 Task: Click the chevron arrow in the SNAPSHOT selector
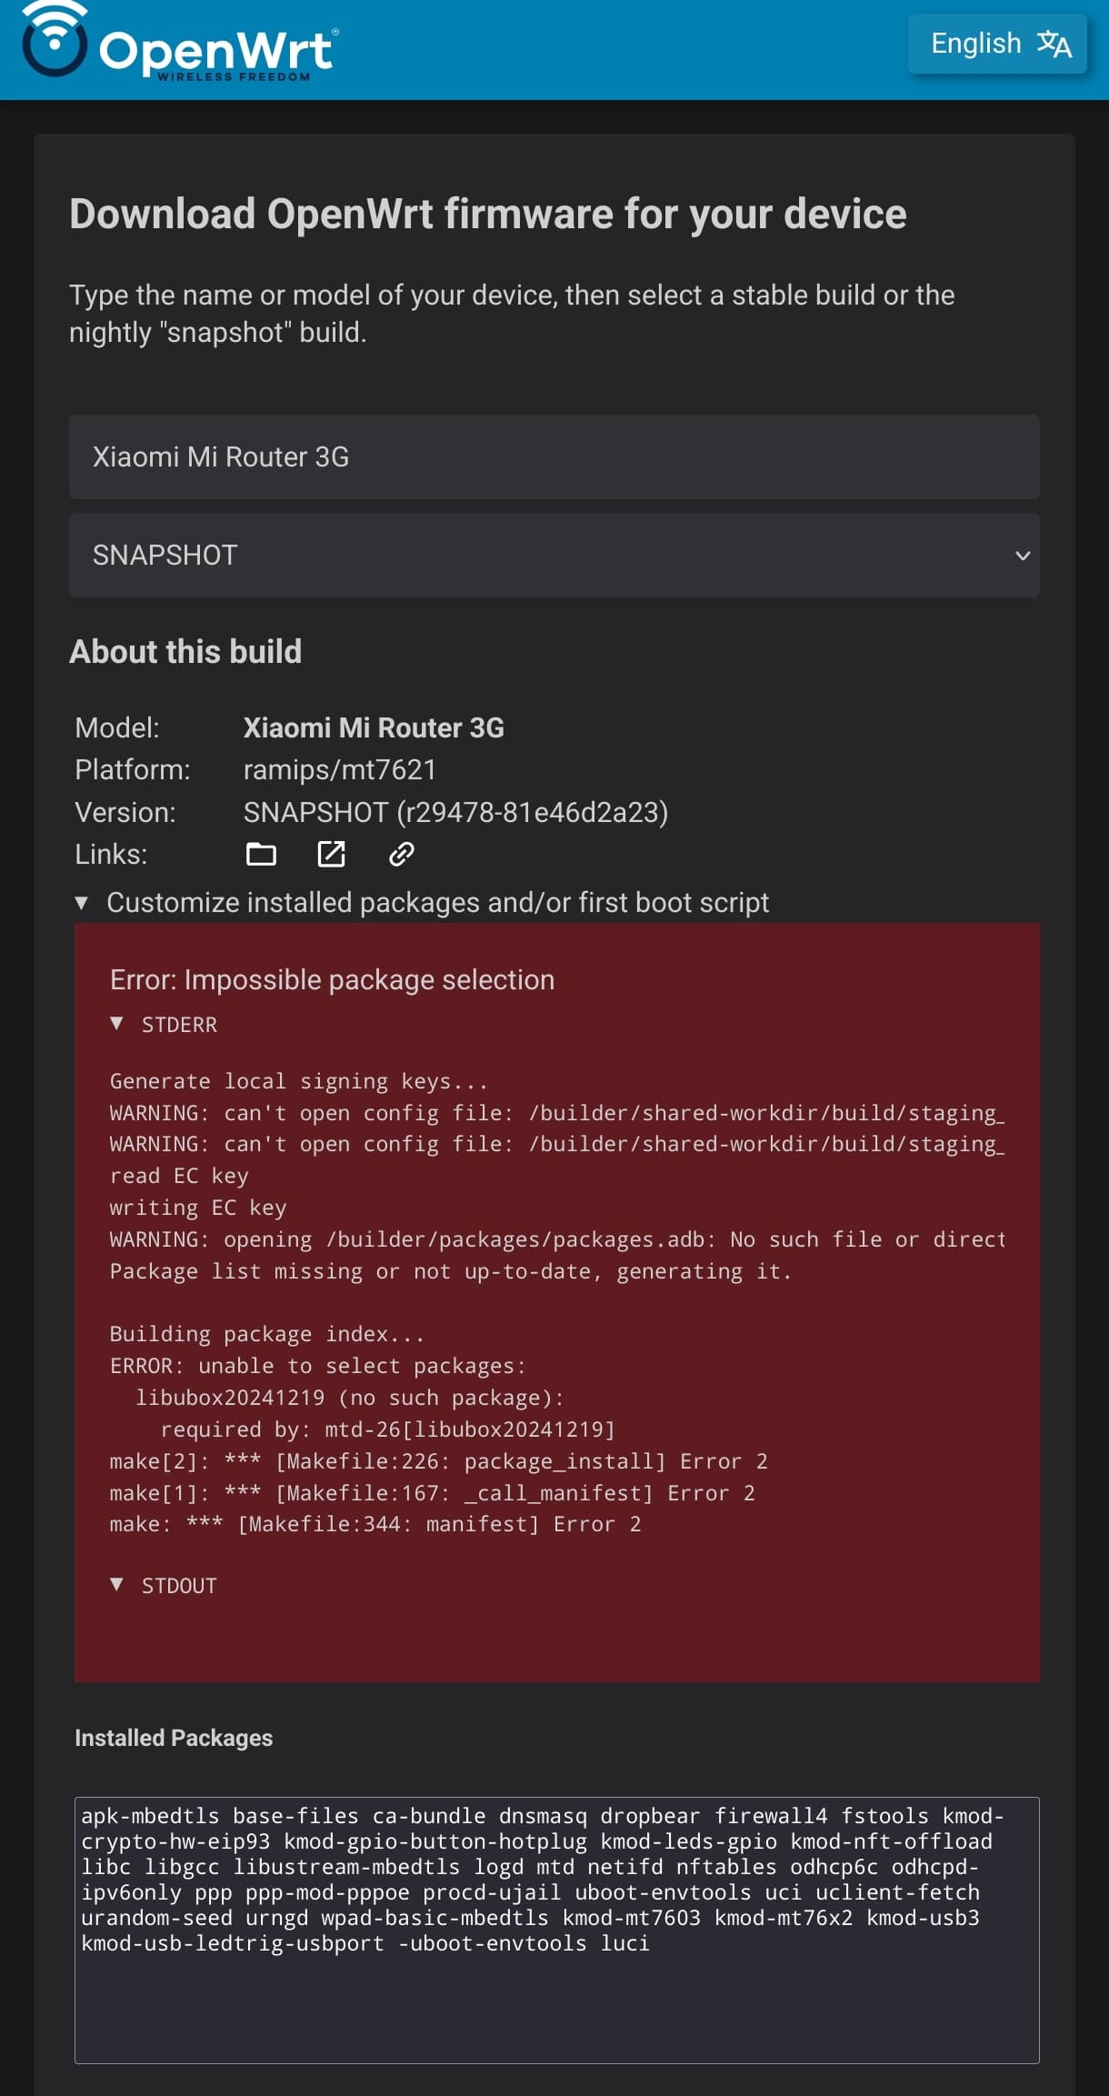(1023, 556)
